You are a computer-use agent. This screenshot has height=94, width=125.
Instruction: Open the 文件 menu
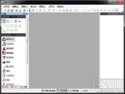[6, 7]
